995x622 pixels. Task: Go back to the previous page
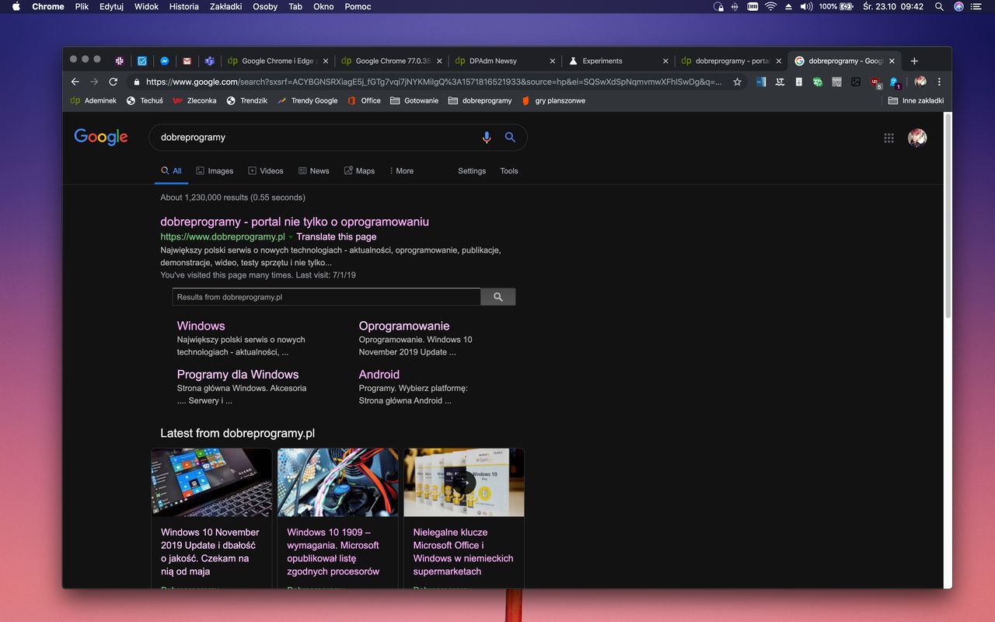[75, 82]
